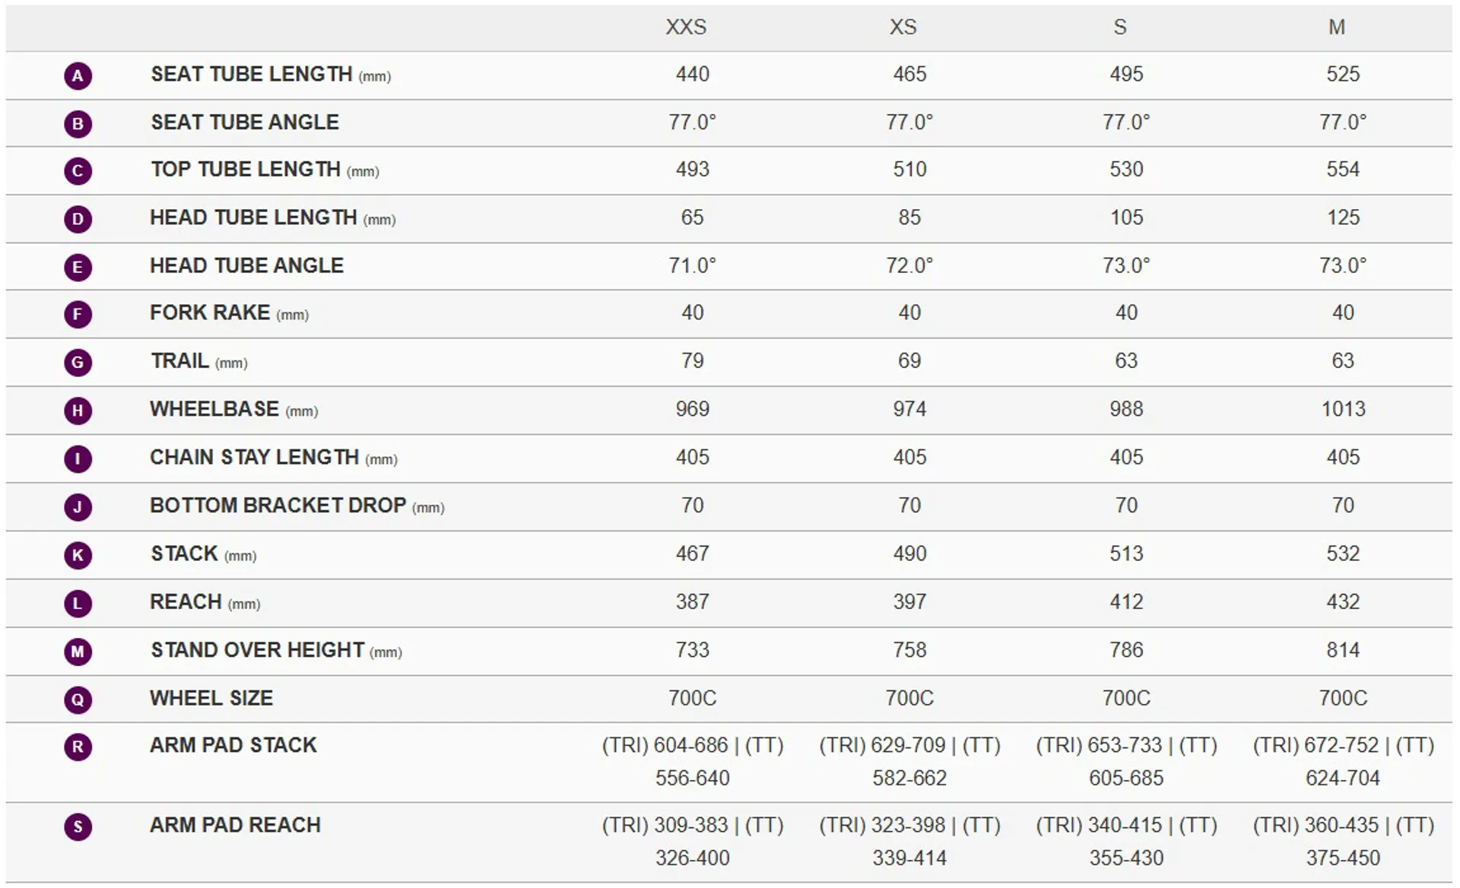Click the D badge next to Head Tube Length
The image size is (1460, 888).
coord(78,220)
